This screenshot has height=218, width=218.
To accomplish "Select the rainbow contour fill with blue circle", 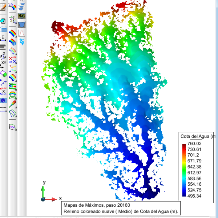I will click(x=13, y=42).
